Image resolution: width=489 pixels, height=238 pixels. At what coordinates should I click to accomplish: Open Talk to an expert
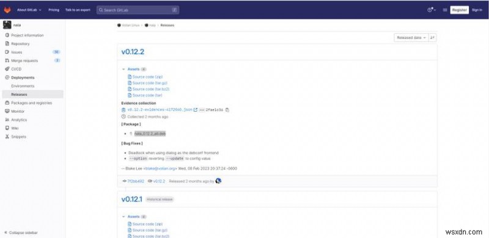(78, 10)
